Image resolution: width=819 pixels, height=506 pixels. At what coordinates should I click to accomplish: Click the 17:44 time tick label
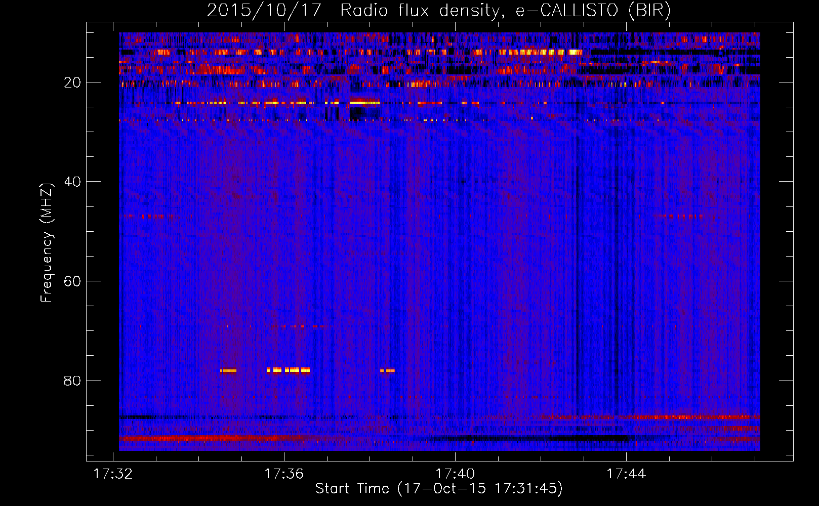tap(627, 474)
